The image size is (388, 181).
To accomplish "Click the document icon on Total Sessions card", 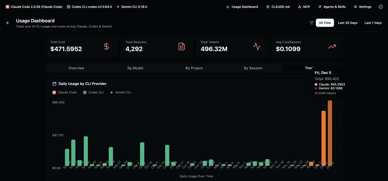I will point(182,46).
